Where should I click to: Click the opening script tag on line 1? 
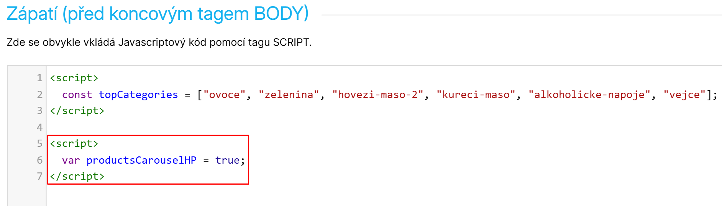tap(74, 78)
